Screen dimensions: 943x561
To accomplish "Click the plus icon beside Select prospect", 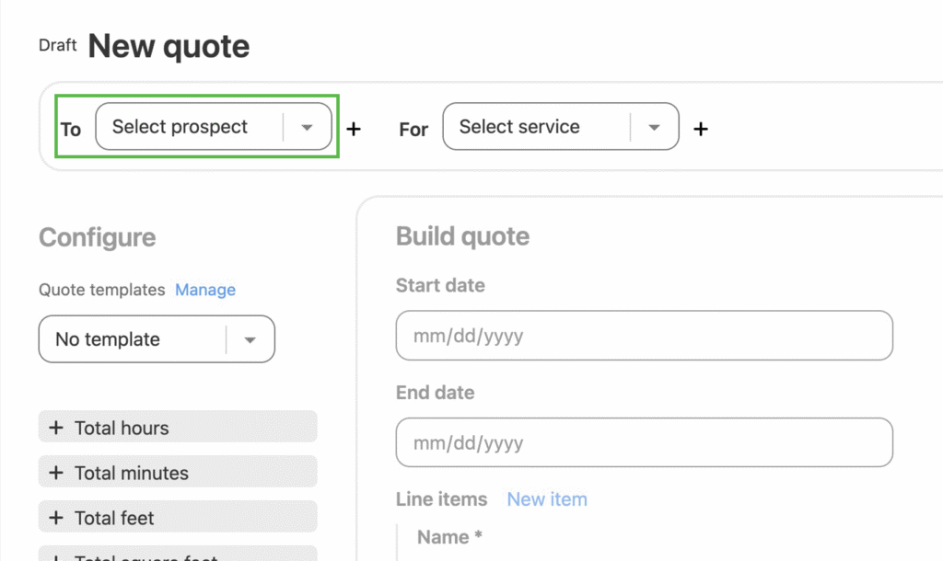I will click(x=354, y=129).
